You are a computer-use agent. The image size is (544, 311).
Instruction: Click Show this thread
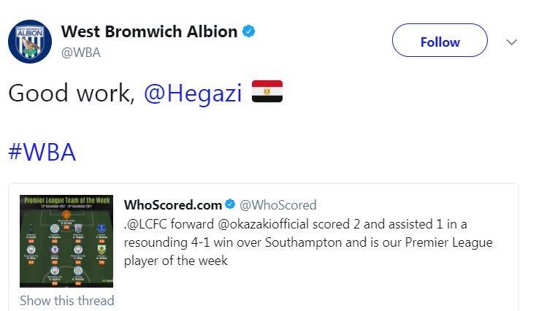(66, 301)
